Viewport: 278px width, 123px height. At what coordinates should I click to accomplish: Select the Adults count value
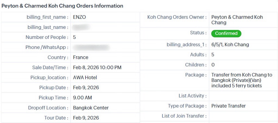(213, 55)
